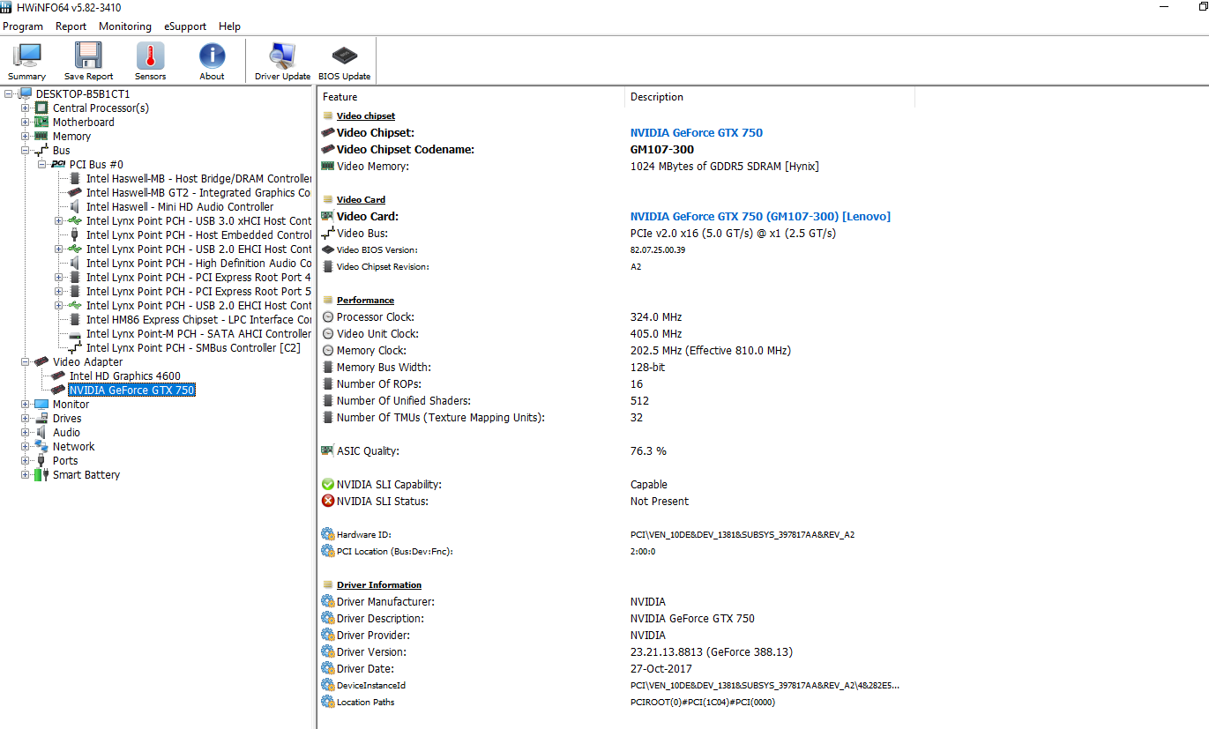Click the Hardware ID gear icon

(x=328, y=534)
